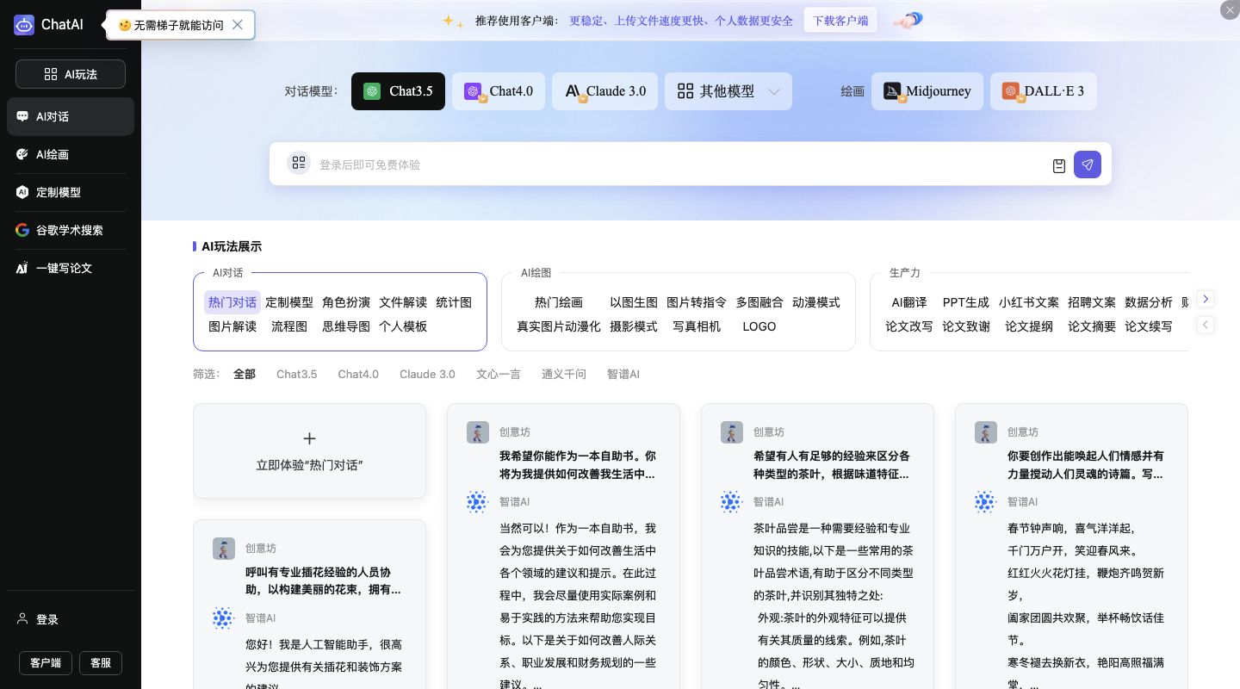
Task: Open the 自助书 example conversation card
Action: (563, 546)
